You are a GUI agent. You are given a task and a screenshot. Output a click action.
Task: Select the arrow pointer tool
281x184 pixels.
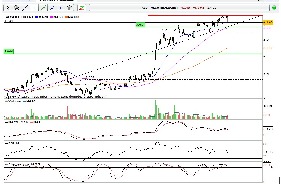pos(8,8)
